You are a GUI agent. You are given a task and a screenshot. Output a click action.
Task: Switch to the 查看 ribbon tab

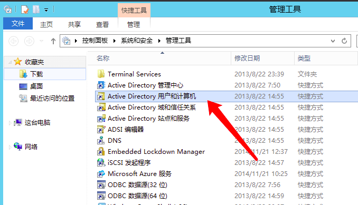[102, 24]
